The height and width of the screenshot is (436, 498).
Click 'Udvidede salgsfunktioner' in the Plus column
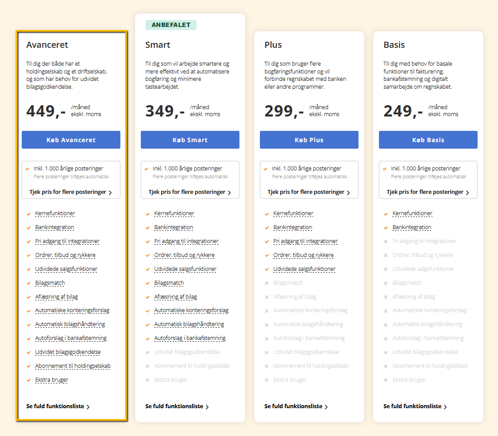click(x=304, y=269)
